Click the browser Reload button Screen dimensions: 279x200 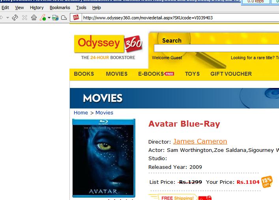click(x=15, y=18)
